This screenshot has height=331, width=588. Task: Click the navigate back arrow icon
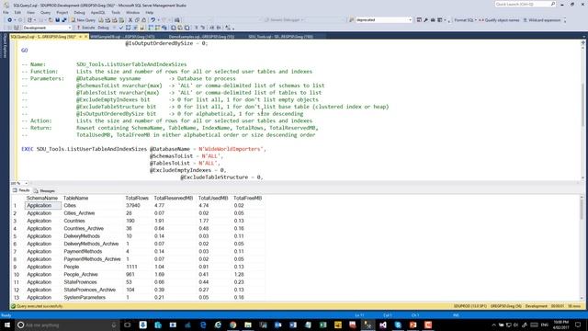click(x=10, y=20)
